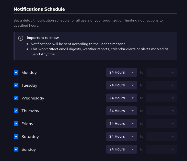Viewport: 187px width, 161px height.
Task: Click the Saturday day label
Action: [30, 137]
